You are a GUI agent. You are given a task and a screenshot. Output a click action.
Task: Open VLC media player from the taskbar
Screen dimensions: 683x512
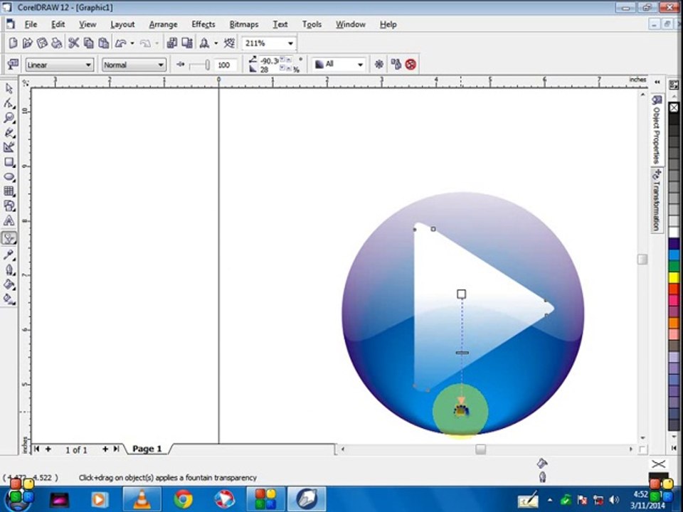(142, 499)
